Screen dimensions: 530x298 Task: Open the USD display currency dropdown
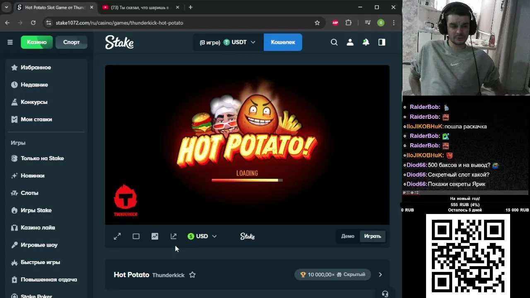pyautogui.click(x=202, y=236)
